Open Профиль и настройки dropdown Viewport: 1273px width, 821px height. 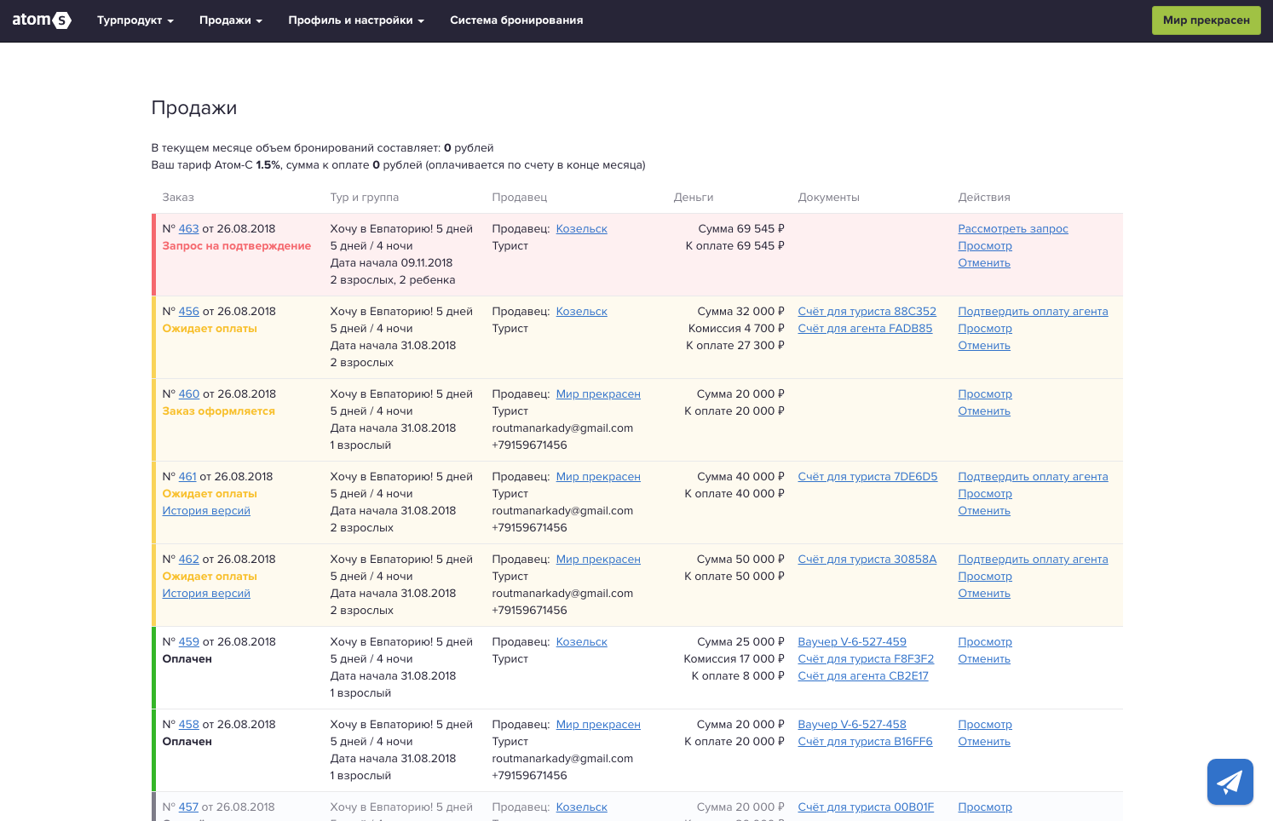pyautogui.click(x=356, y=20)
